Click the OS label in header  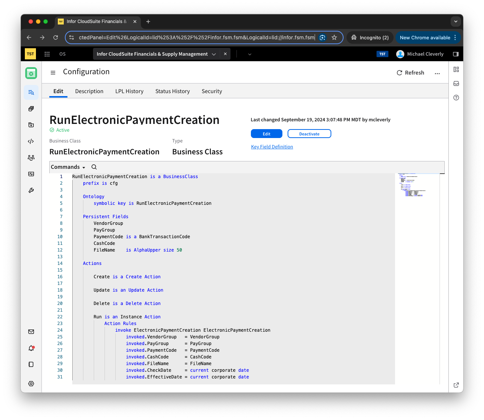pos(62,54)
